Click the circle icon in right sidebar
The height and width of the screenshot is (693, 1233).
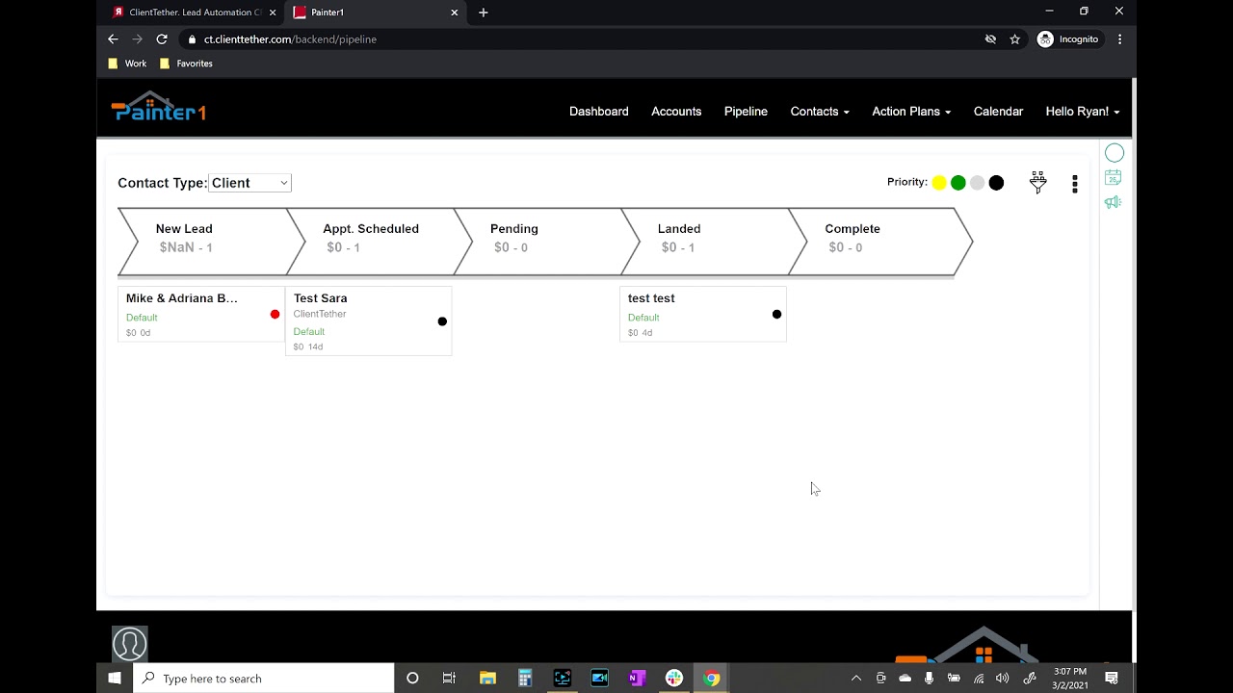[x=1115, y=153]
